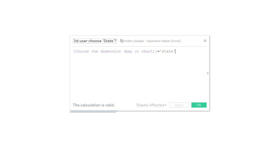Close the calculation editor dialog
257x144 pixels.
pyautogui.click(x=205, y=41)
